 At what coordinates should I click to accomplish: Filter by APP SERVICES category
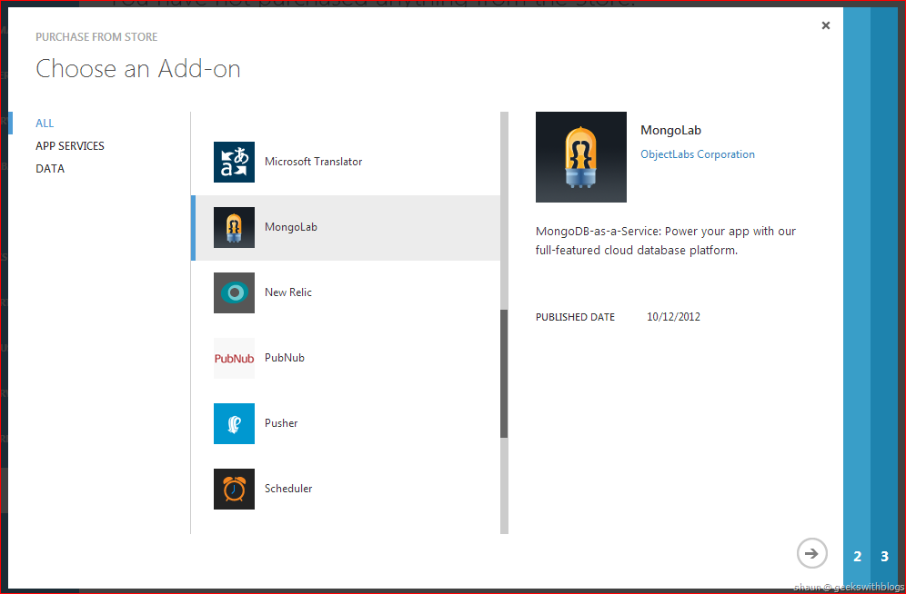coord(70,146)
